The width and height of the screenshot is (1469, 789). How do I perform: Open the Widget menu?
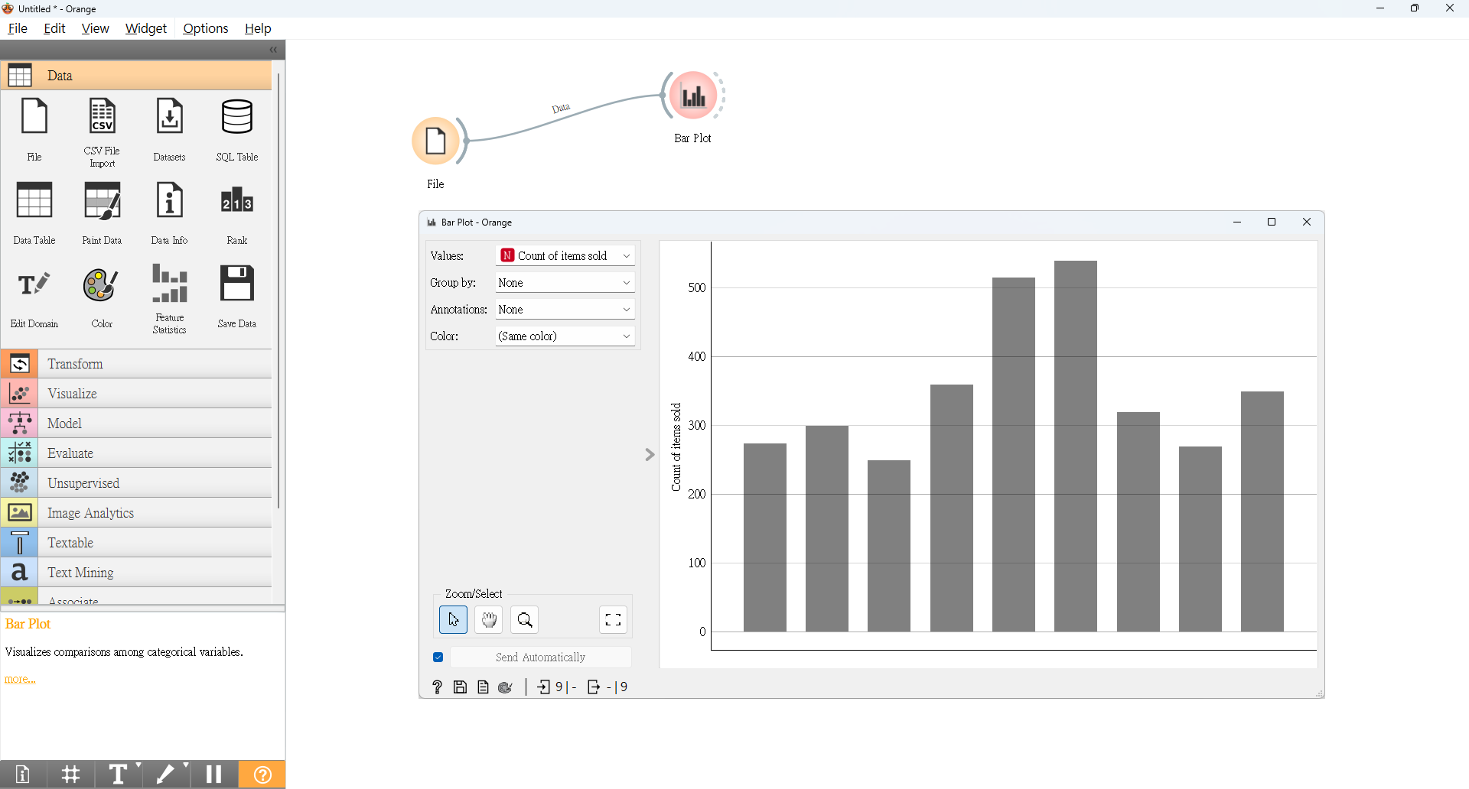pos(145,28)
